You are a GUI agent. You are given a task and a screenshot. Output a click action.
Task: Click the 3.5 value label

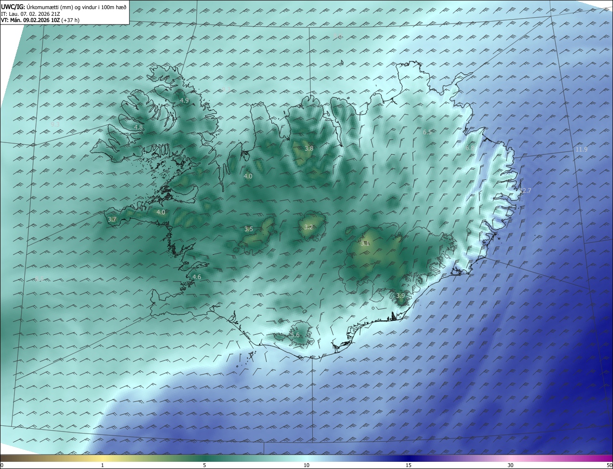click(x=249, y=229)
